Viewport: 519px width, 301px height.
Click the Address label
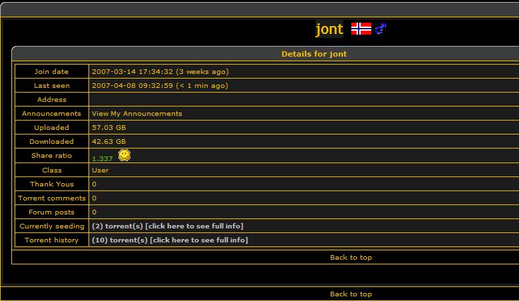pos(52,99)
